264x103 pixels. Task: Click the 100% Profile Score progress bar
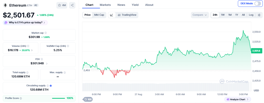[58, 98]
